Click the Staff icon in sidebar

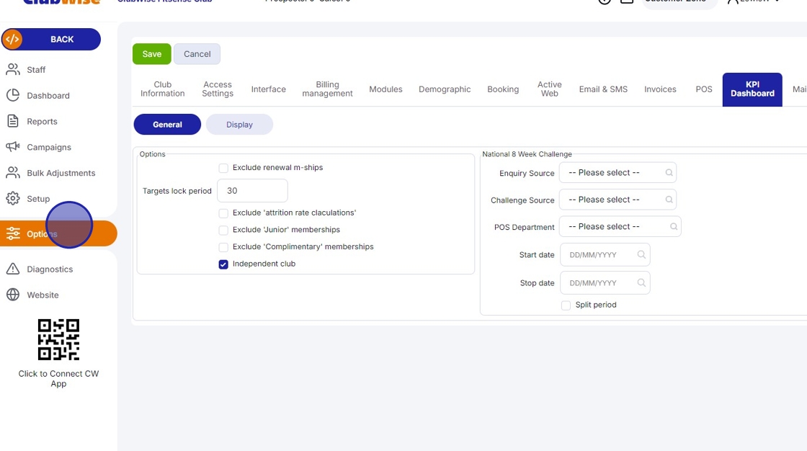pos(13,70)
